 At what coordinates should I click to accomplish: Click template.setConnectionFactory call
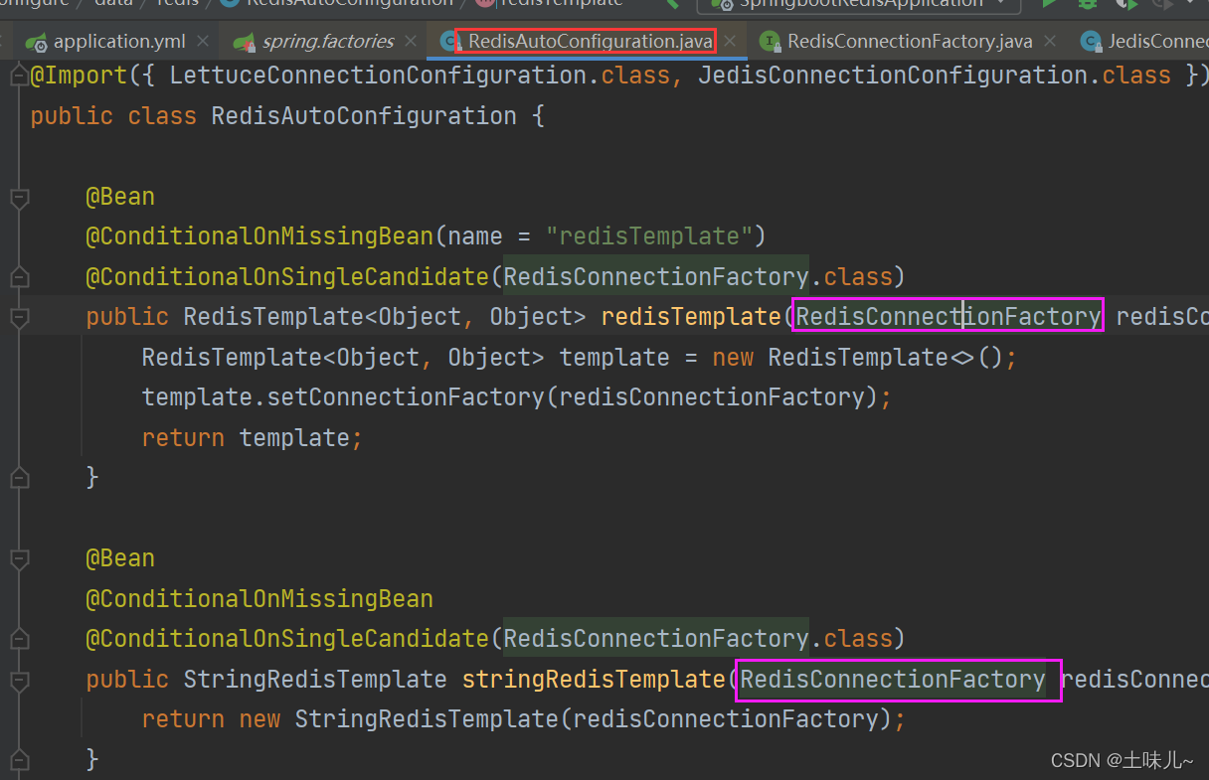click(517, 397)
